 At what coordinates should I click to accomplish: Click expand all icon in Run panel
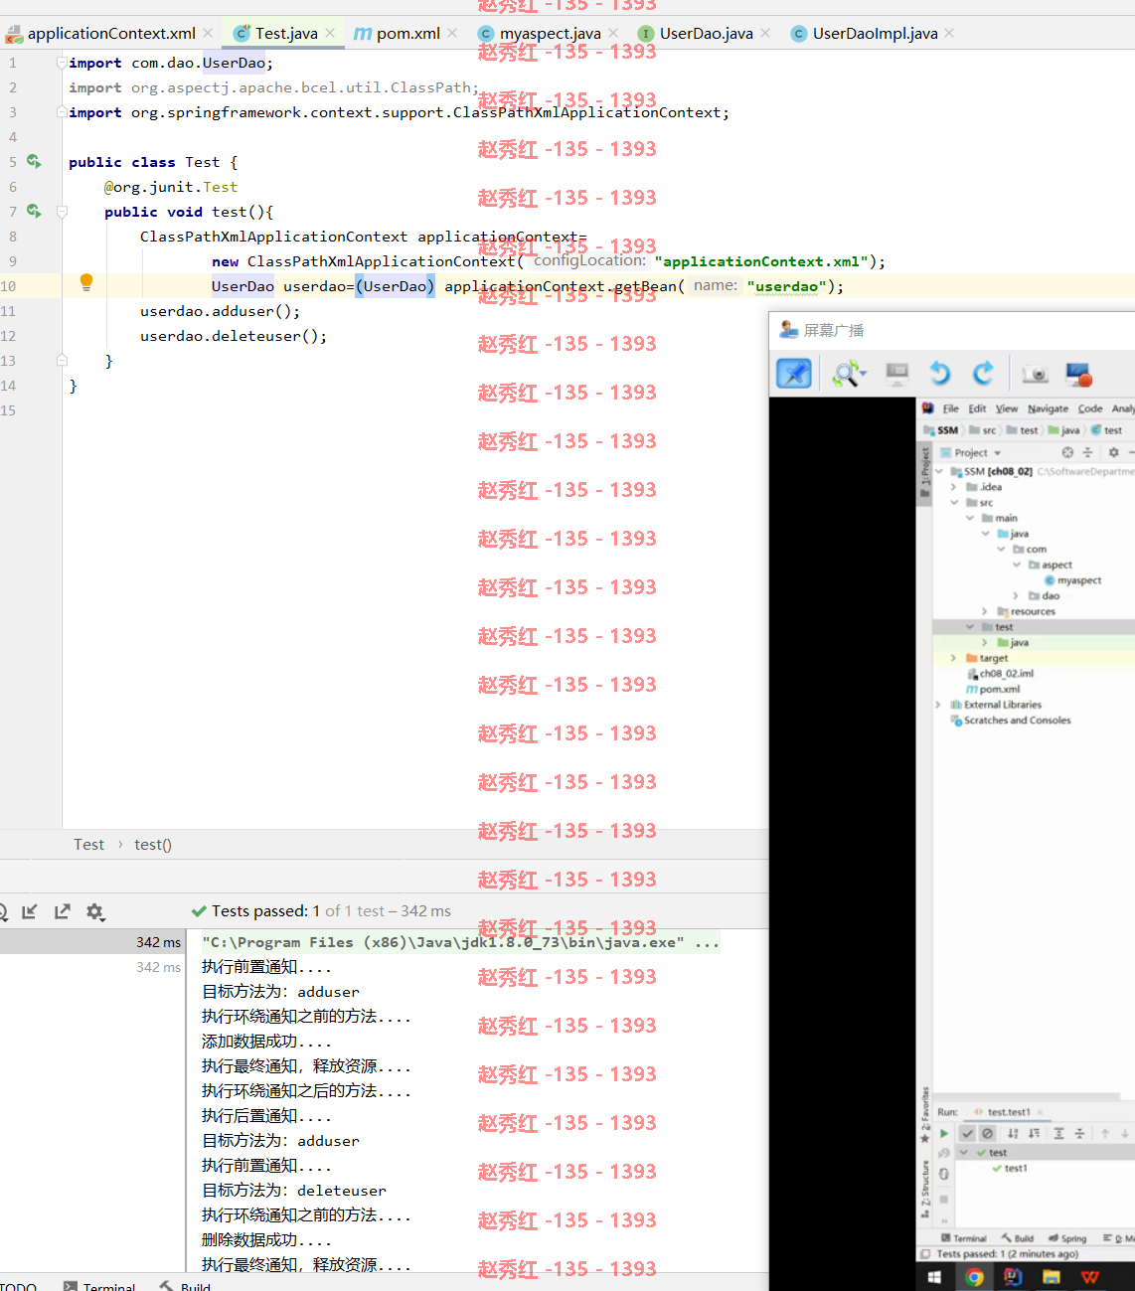1058,1133
